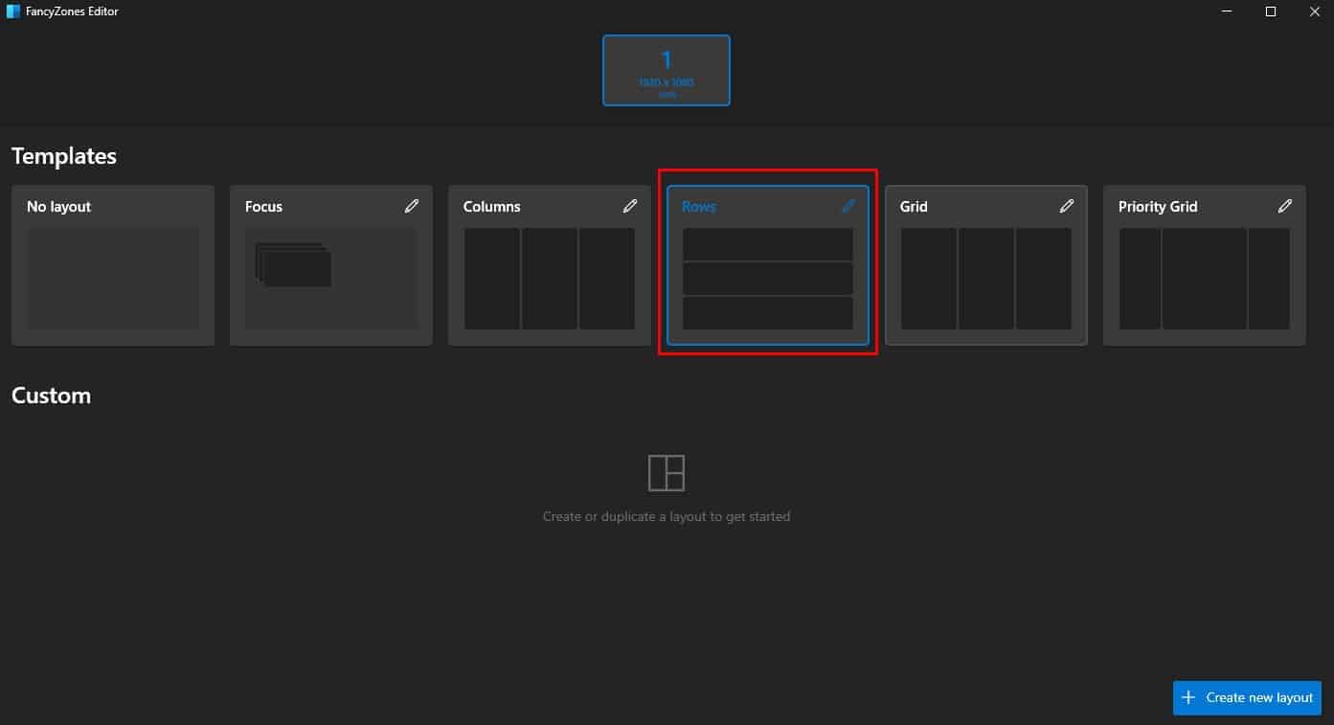Image resolution: width=1334 pixels, height=725 pixels.
Task: Click Create new layout button
Action: (x=1247, y=697)
